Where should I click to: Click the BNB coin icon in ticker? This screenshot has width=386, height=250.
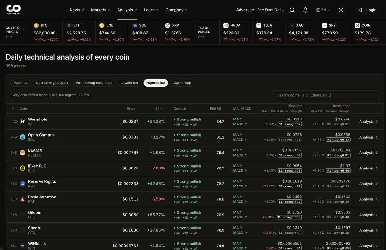[x=102, y=25]
